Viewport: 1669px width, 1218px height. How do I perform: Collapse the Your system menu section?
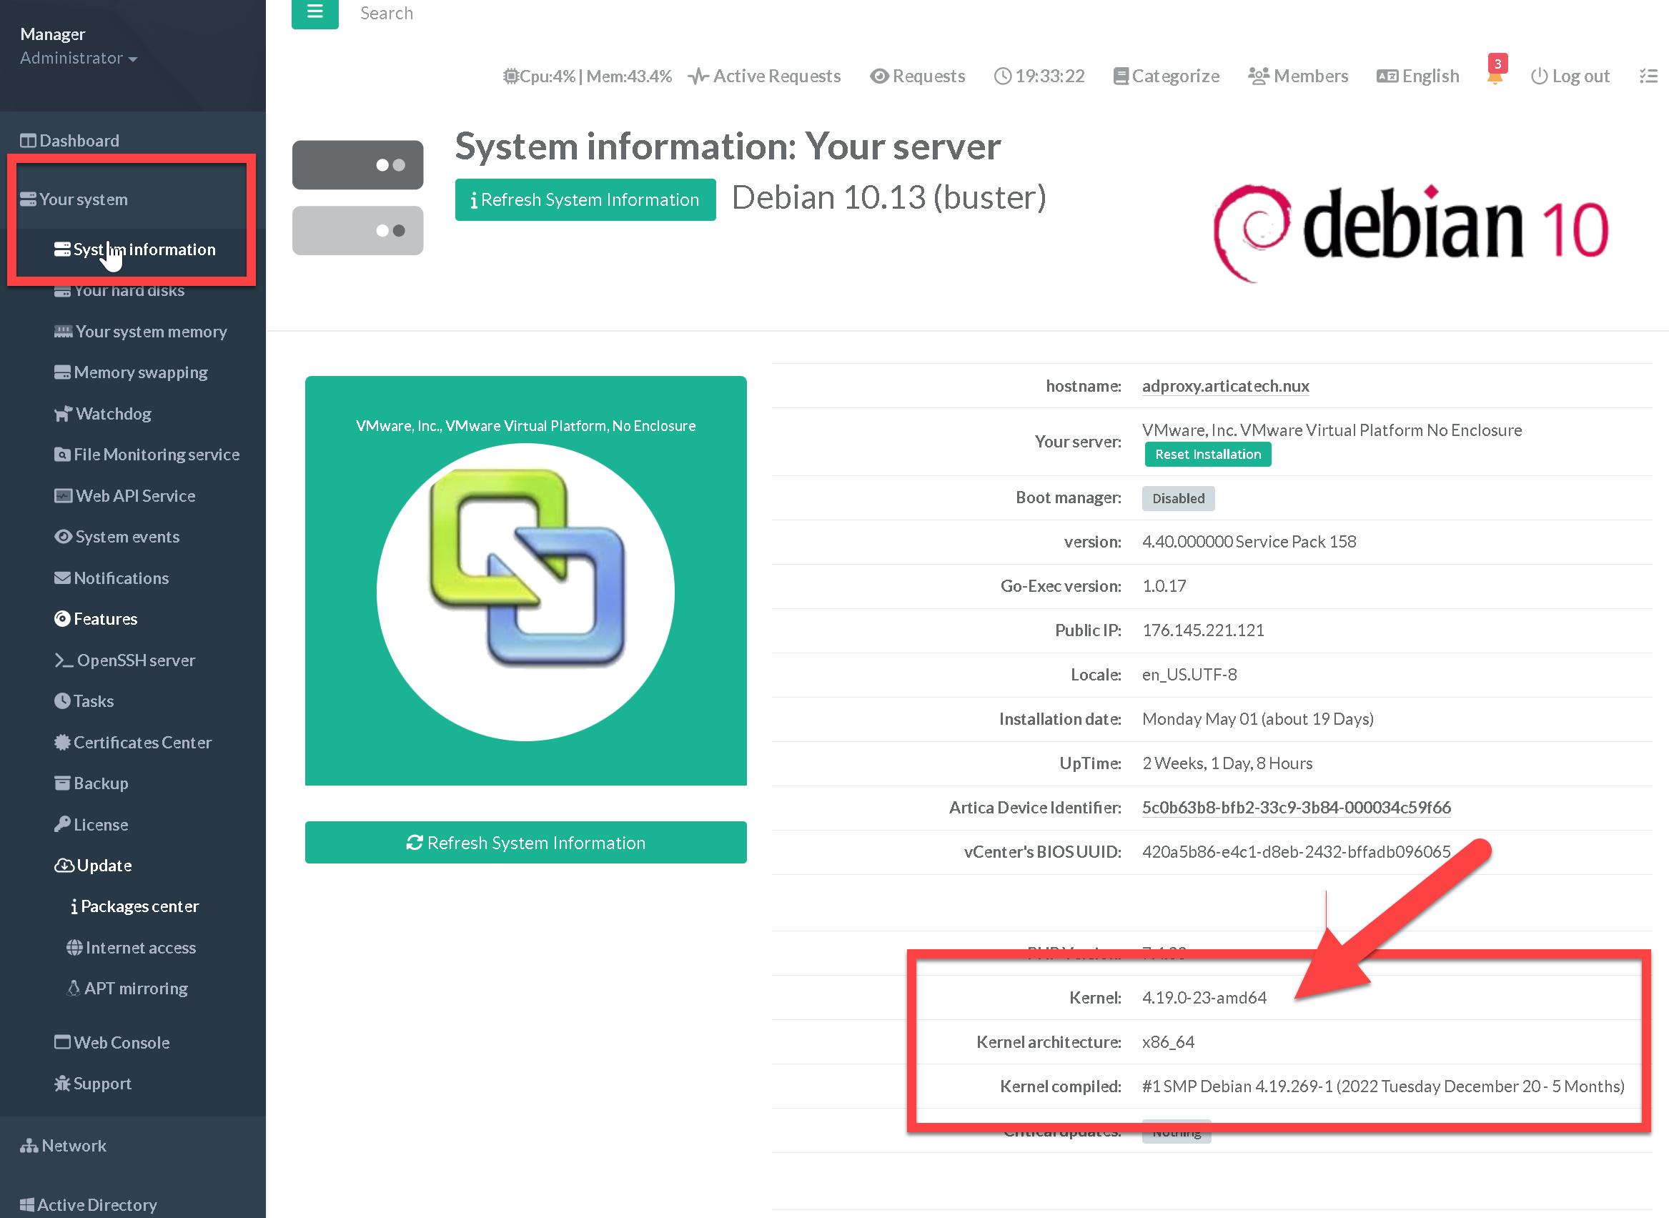[x=84, y=199]
